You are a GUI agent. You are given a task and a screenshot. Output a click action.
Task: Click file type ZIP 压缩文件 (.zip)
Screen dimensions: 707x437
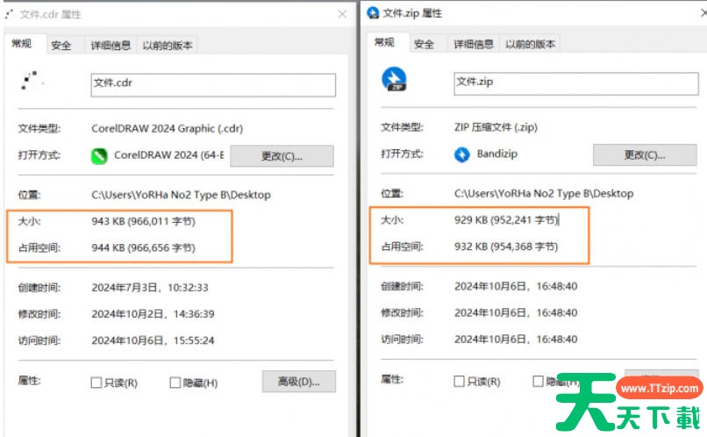click(x=496, y=127)
